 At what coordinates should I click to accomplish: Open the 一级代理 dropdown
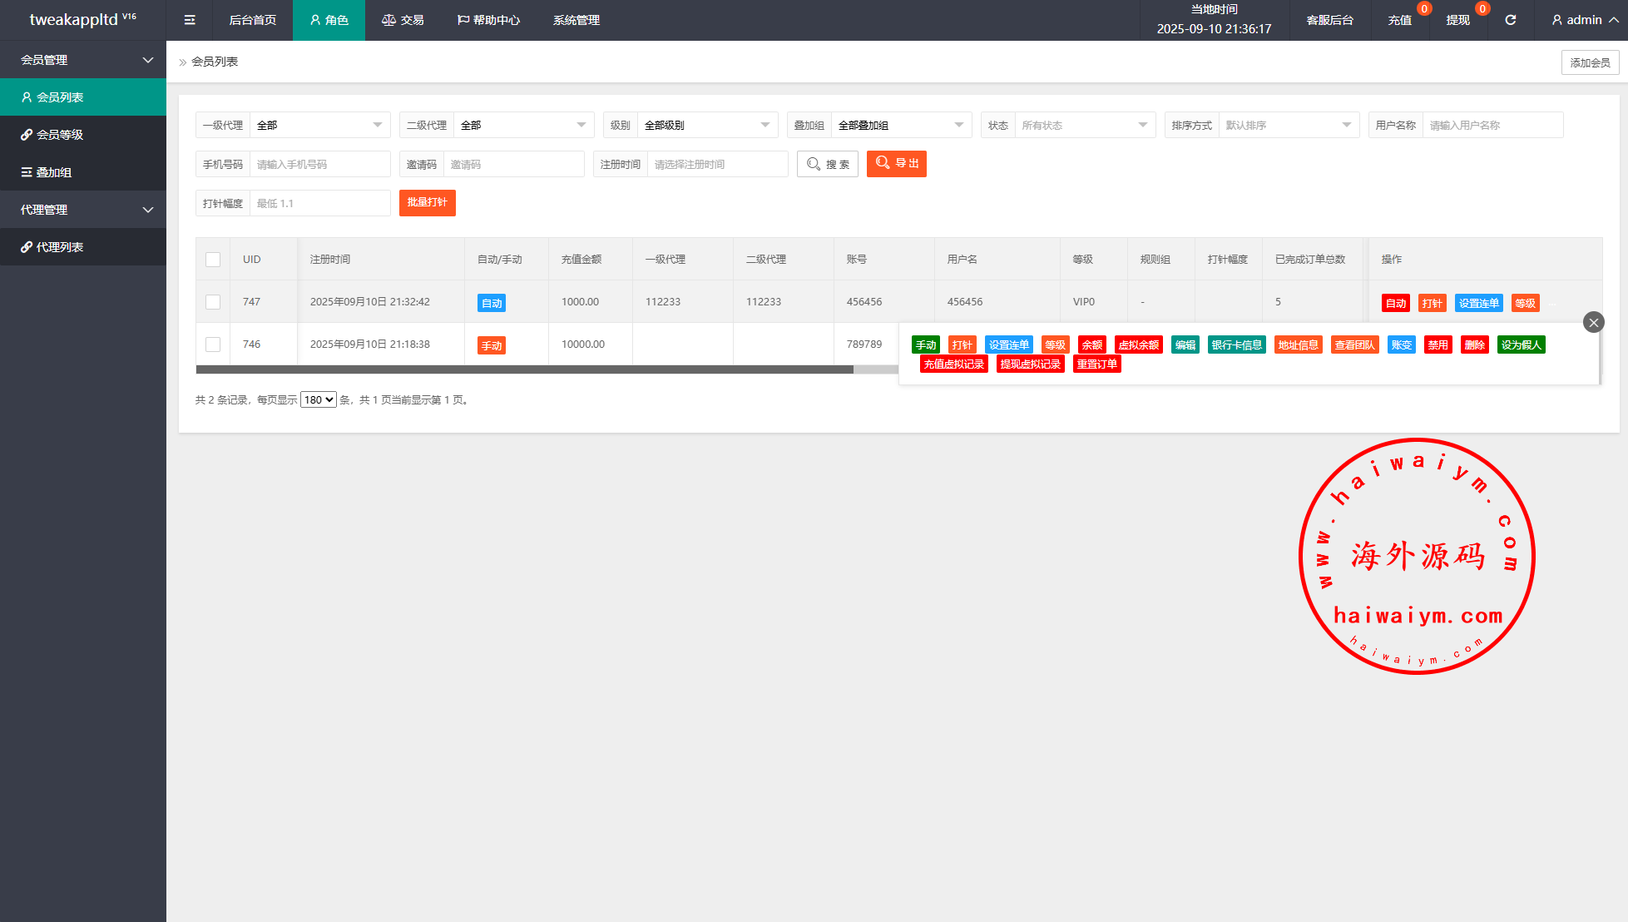coord(319,125)
